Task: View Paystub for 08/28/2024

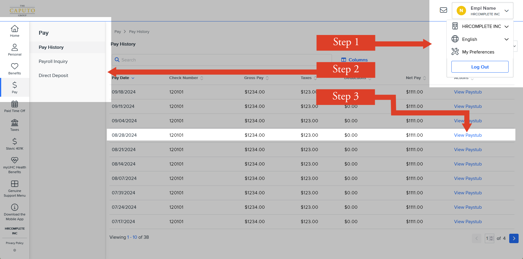Action: pyautogui.click(x=468, y=135)
